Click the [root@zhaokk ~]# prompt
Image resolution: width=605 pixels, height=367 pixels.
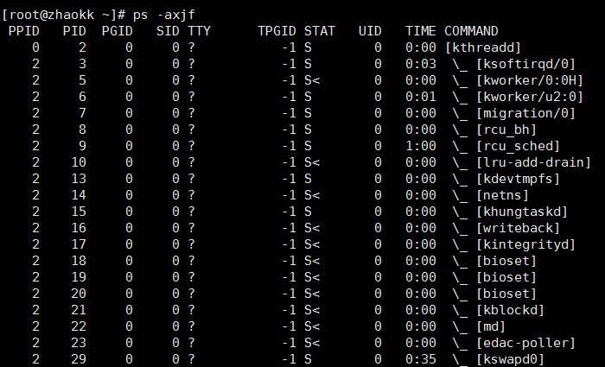(64, 15)
